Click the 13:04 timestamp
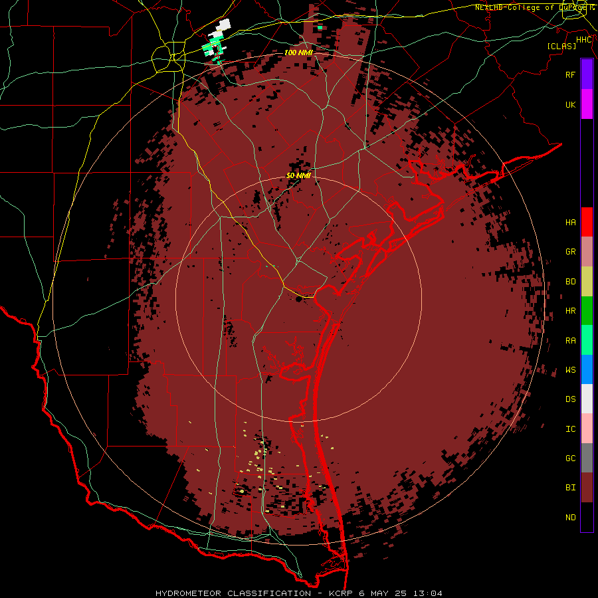The image size is (598, 598). coord(429,593)
